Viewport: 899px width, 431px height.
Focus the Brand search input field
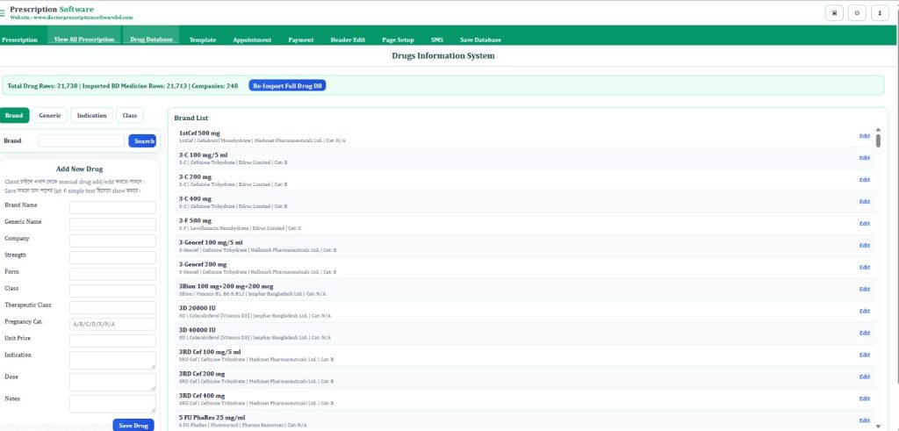tap(82, 140)
